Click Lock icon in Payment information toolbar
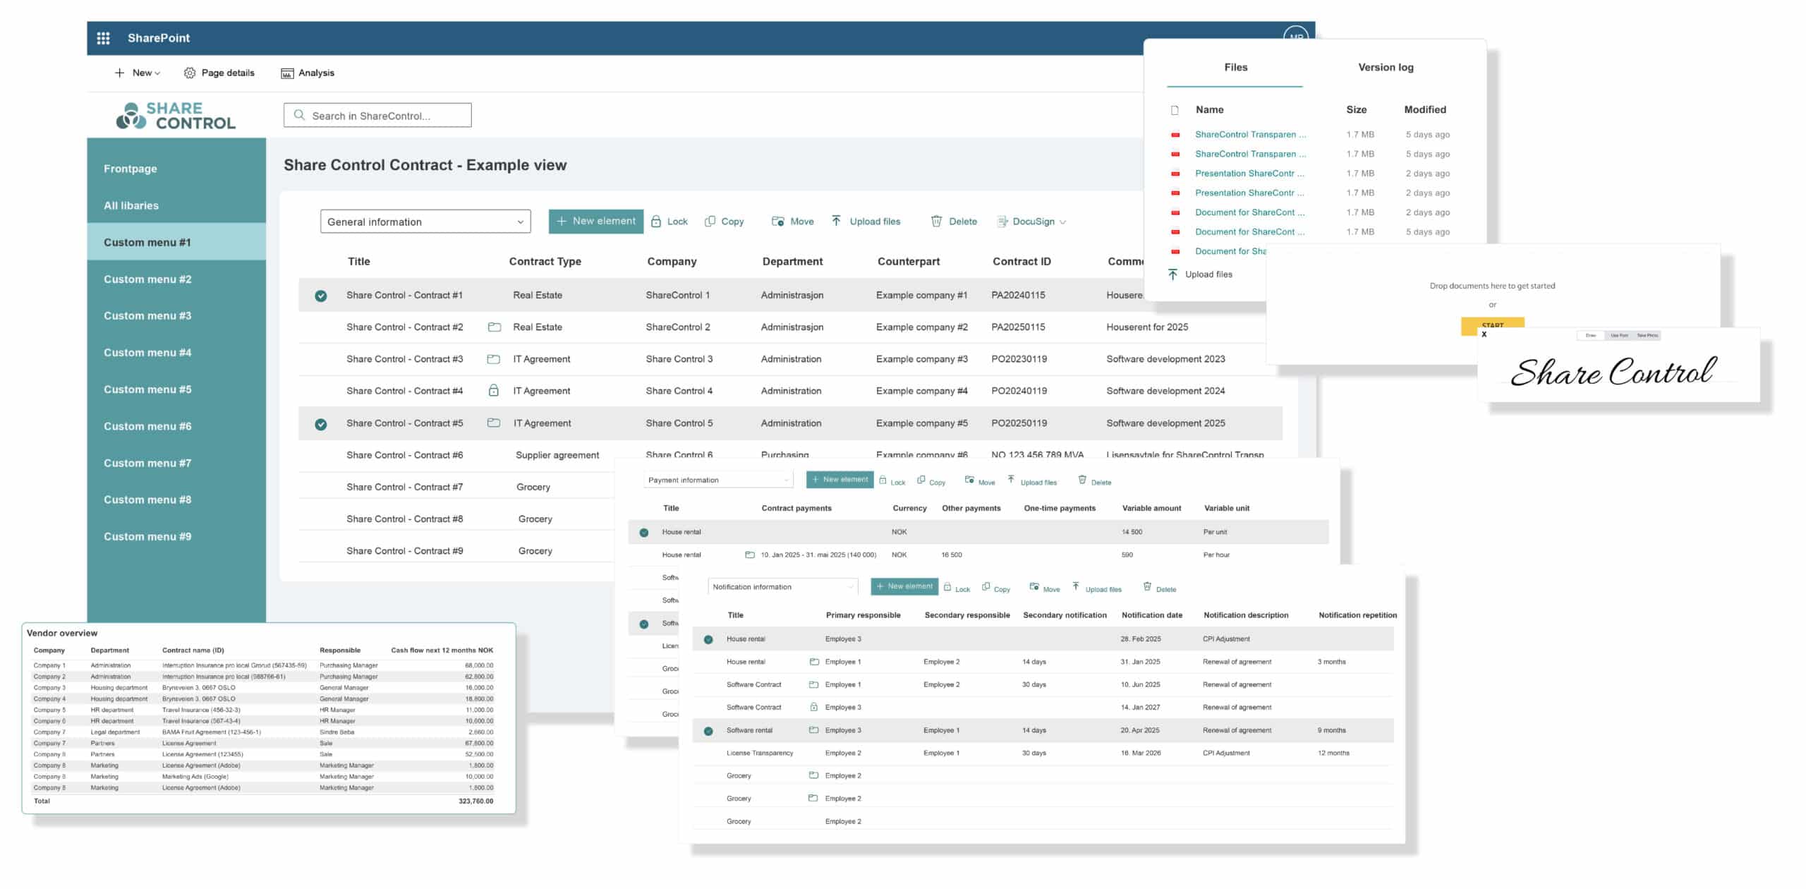 coord(883,480)
